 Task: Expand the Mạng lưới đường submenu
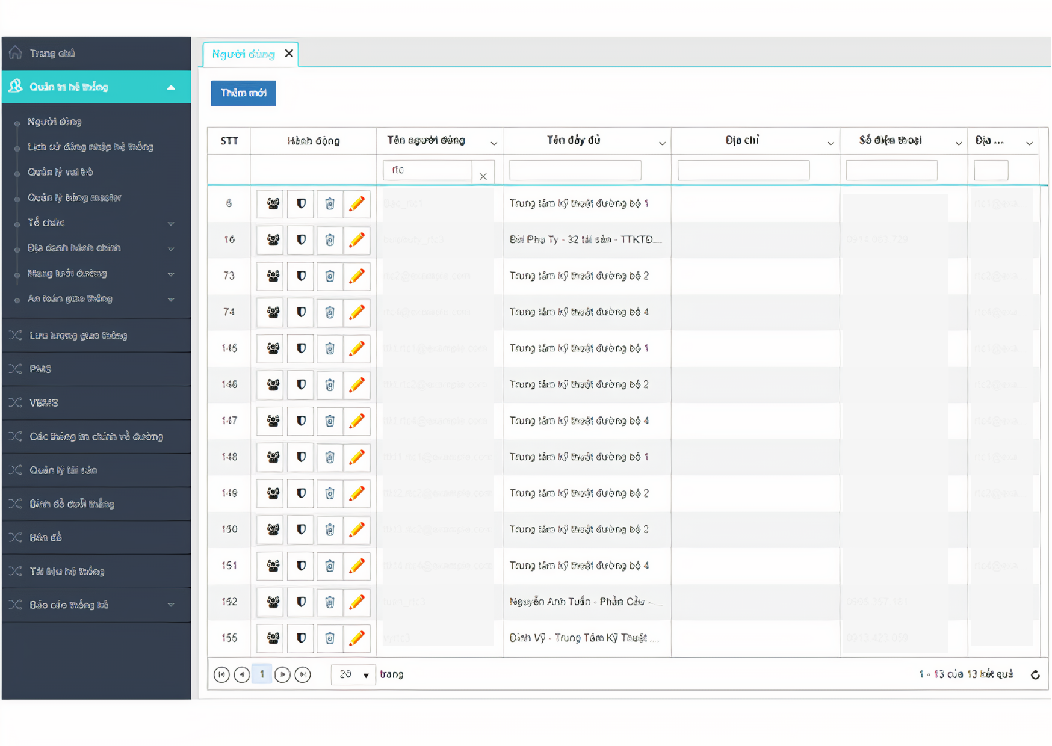(x=171, y=274)
